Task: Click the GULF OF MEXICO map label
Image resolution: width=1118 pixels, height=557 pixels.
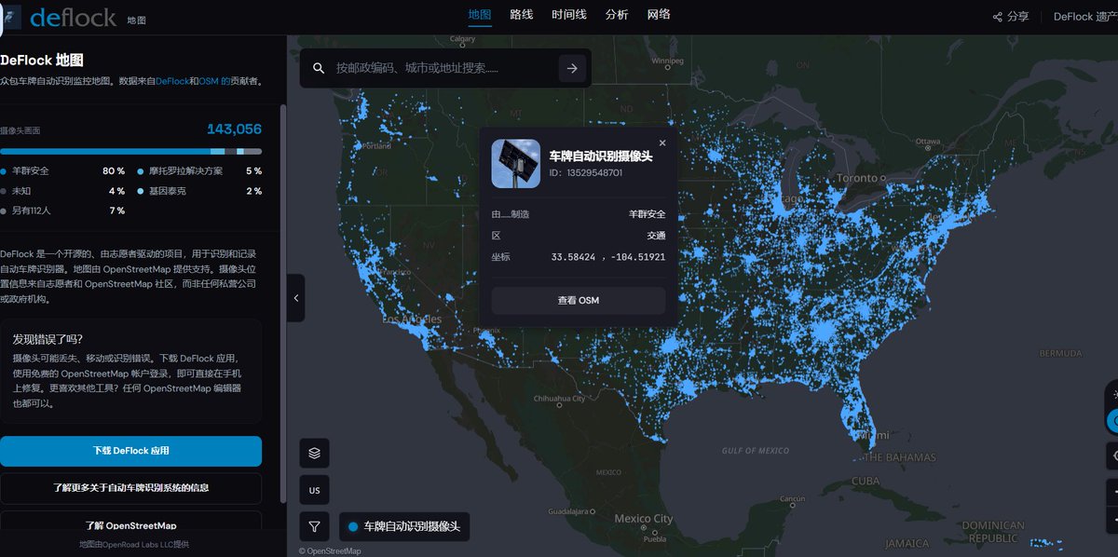Action: pos(756,451)
